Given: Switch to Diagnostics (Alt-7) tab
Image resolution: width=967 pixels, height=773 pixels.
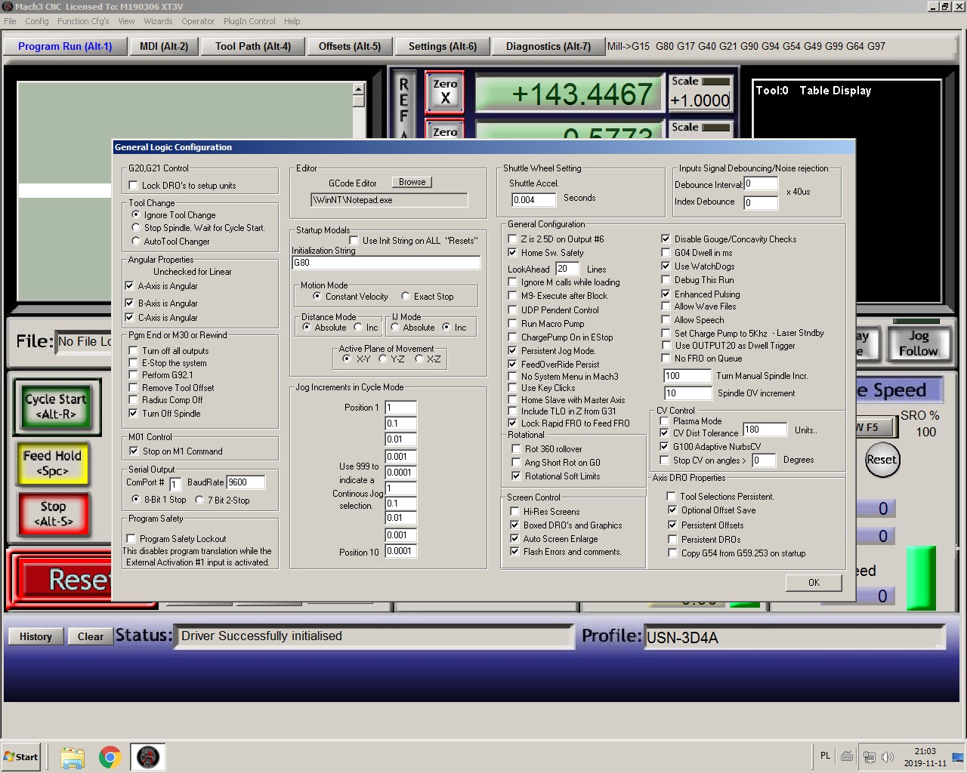Looking at the screenshot, I should point(548,46).
